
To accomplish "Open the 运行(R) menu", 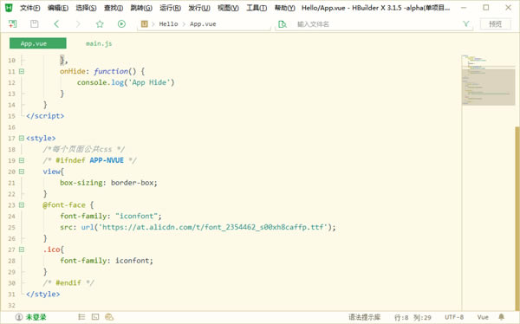I will click(170, 8).
